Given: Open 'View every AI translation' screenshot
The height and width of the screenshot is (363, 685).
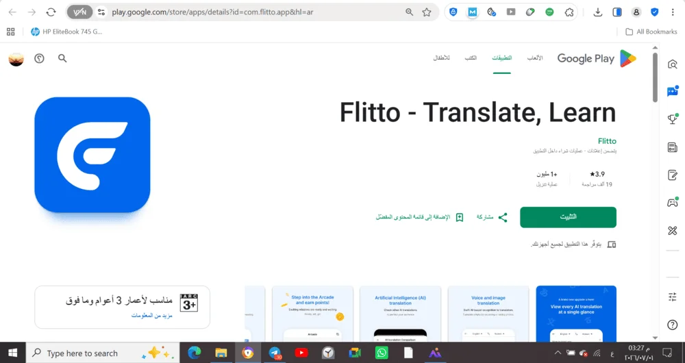Looking at the screenshot, I should (576, 314).
